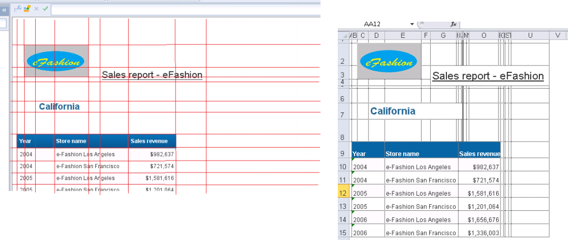This screenshot has height=240, width=568.
Task: Open the Name Box dropdown arrow
Action: [x=412, y=24]
